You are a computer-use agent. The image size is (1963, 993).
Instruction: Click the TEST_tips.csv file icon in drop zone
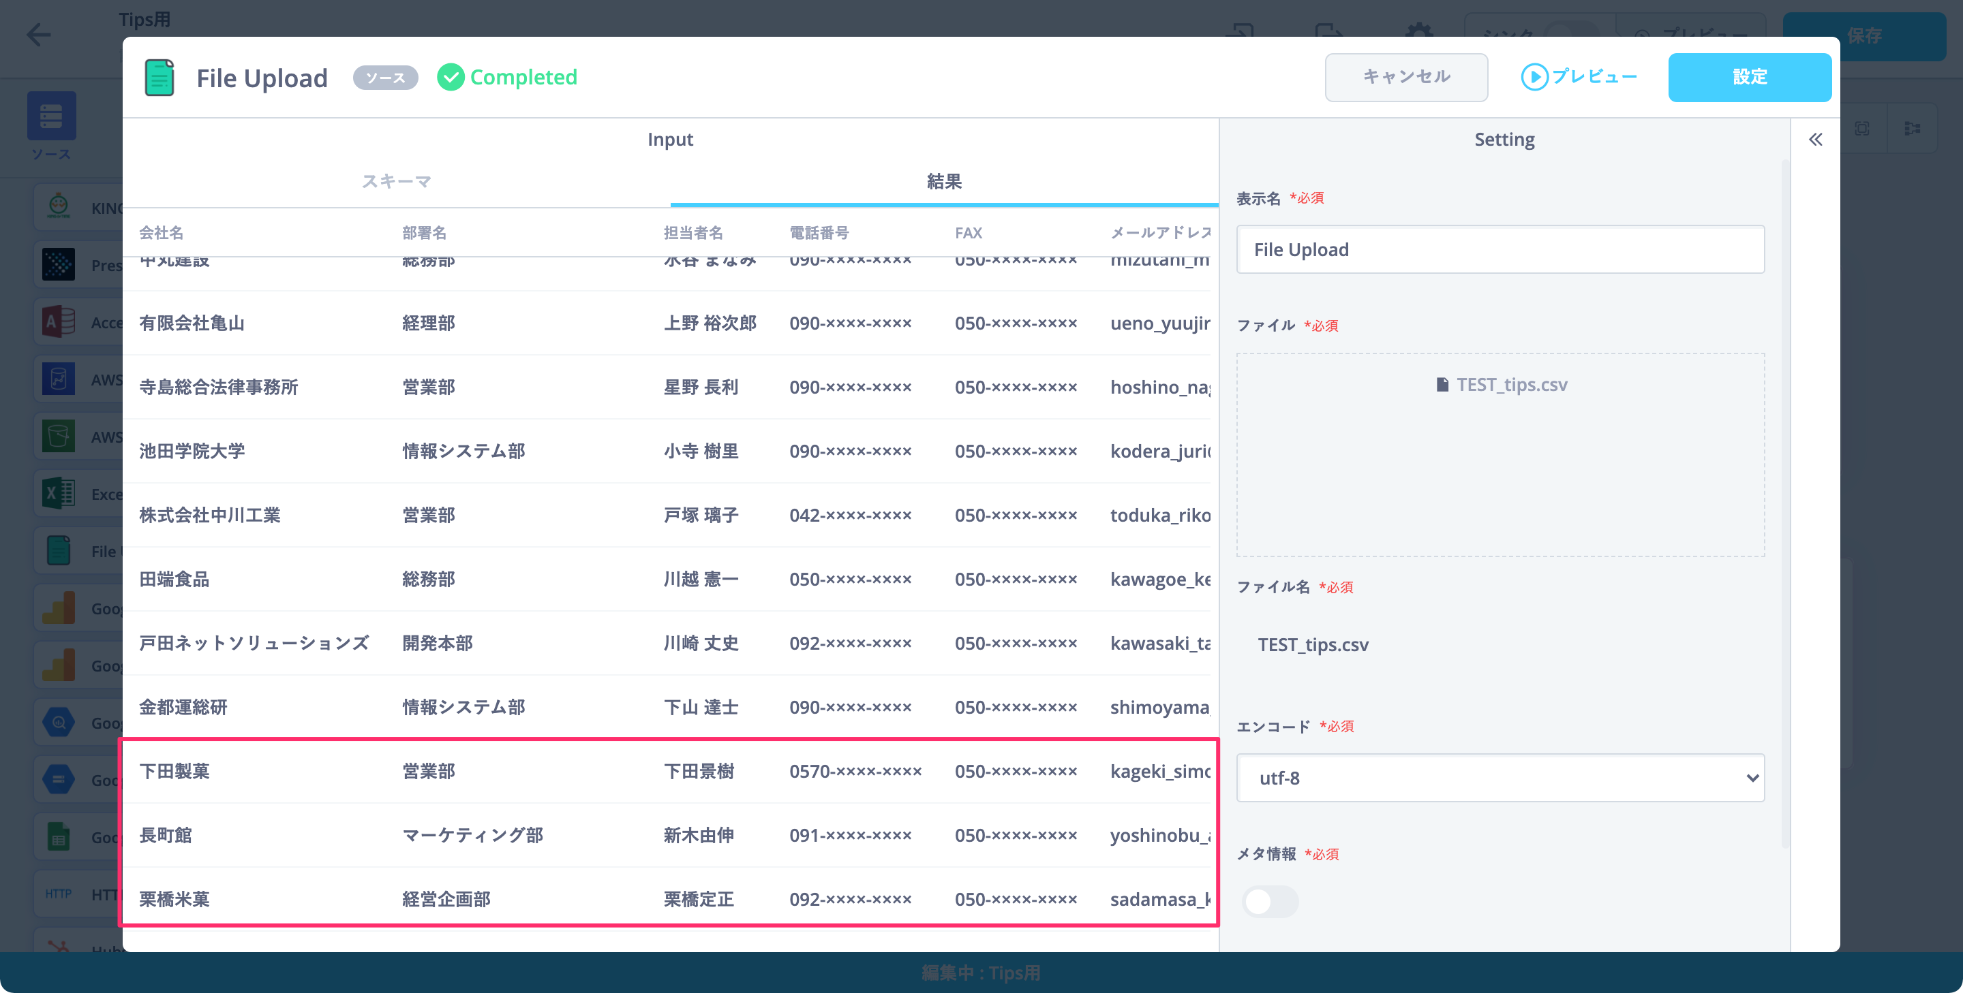point(1442,385)
